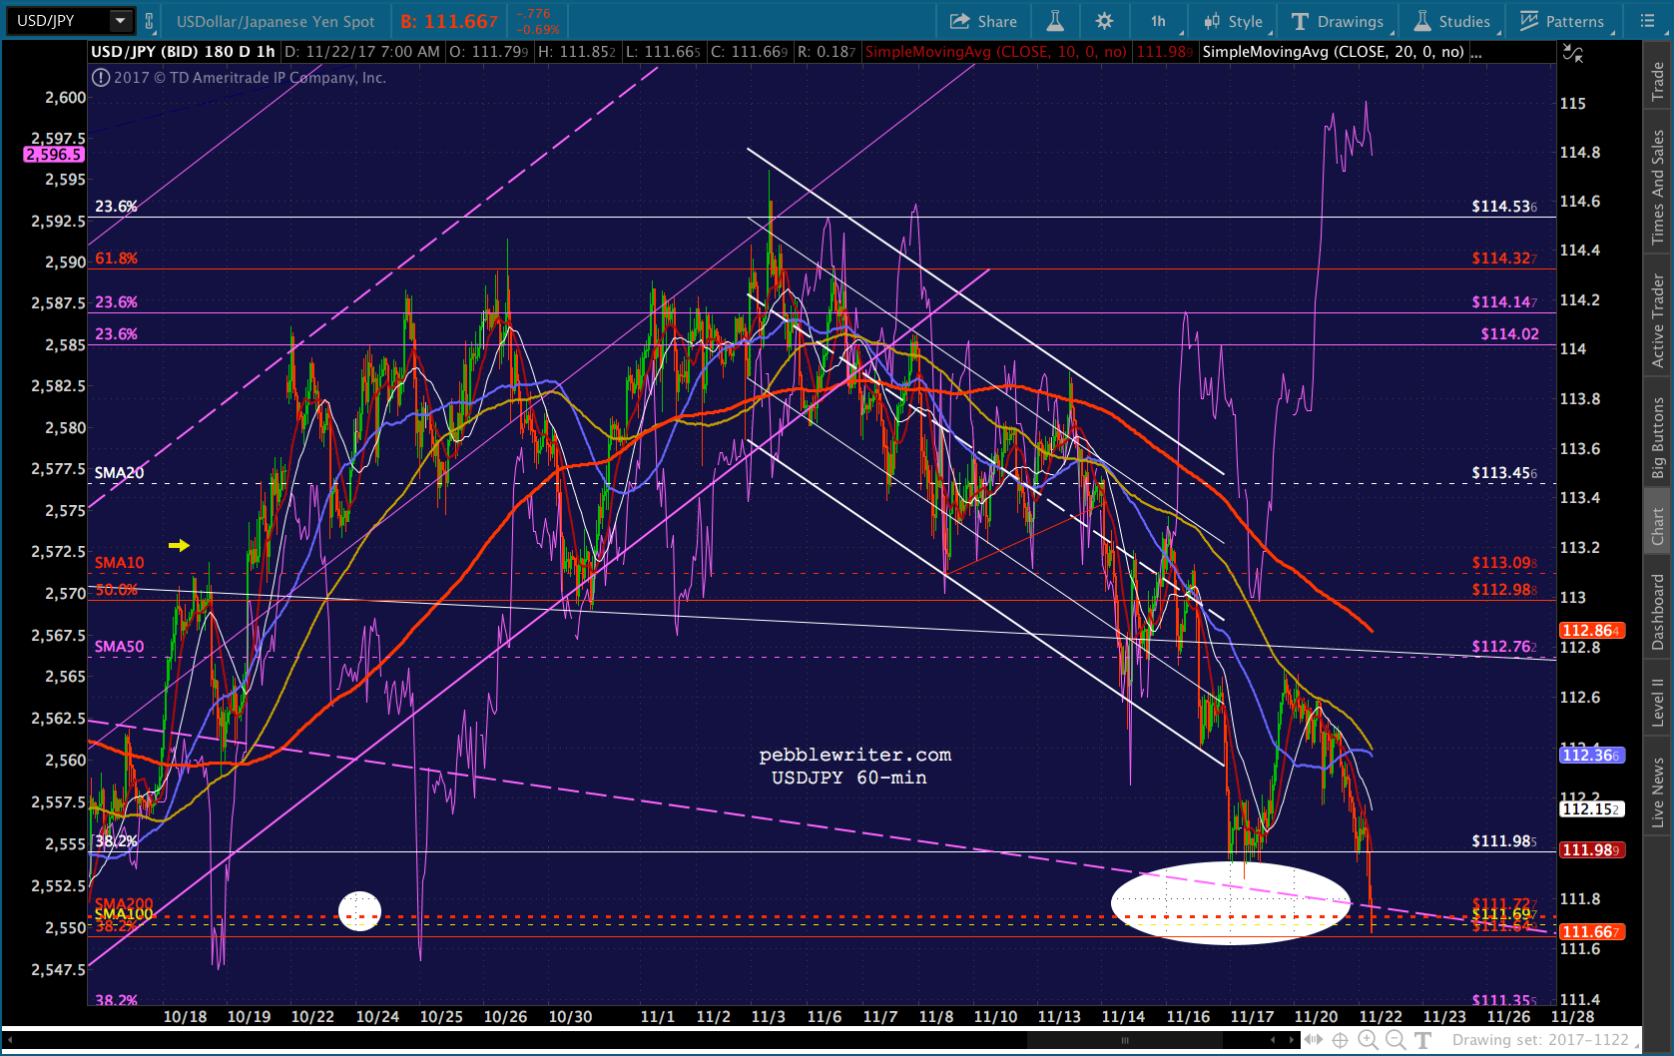Click the USDollar/Japanese Yen Spot description
The image size is (1674, 1056).
276,21
